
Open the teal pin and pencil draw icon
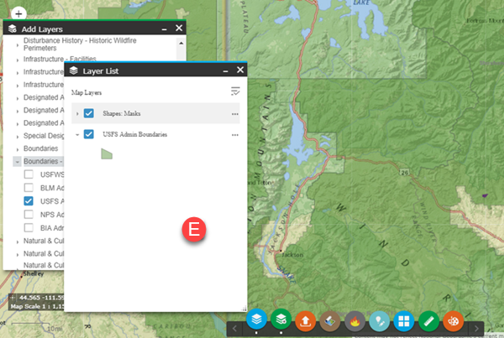380,321
